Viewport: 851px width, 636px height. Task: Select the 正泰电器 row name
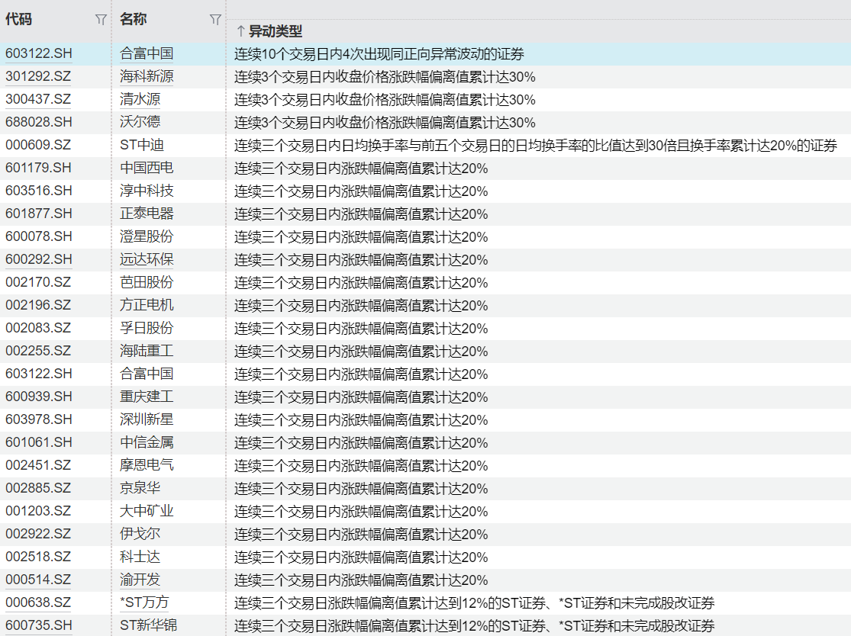click(x=147, y=214)
